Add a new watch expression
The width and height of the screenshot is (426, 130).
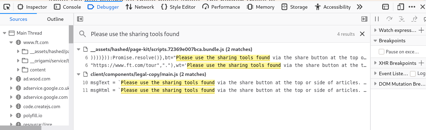click(421, 31)
